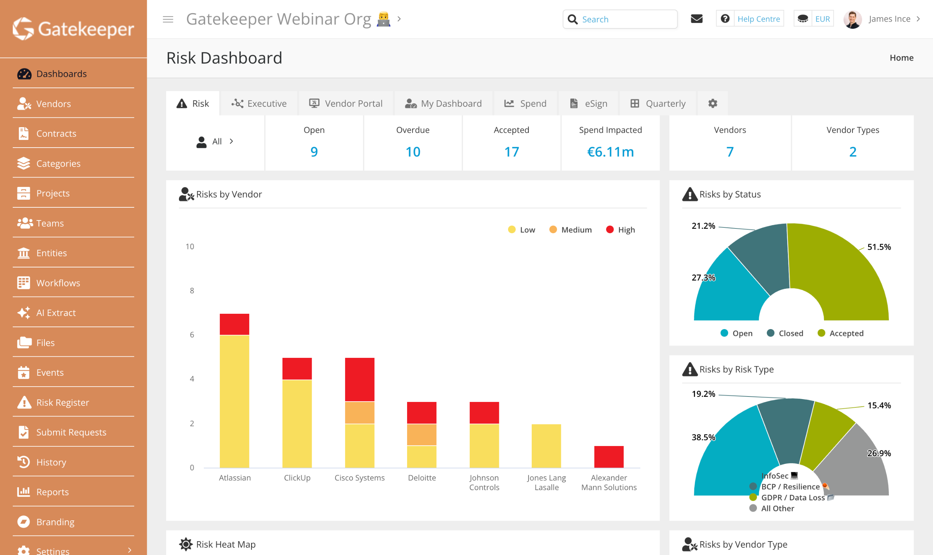Click the Gatekeeper logo

(73, 29)
